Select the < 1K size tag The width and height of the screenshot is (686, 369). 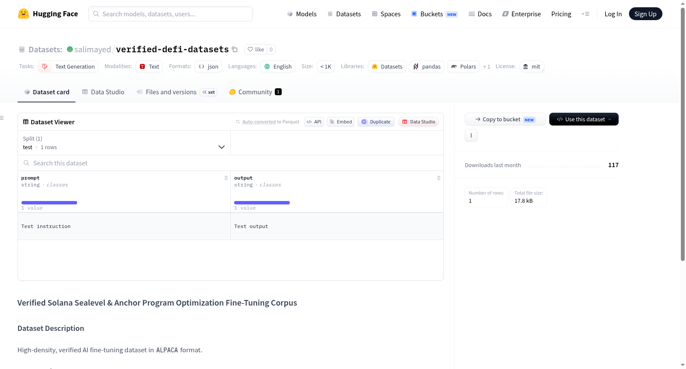point(326,66)
